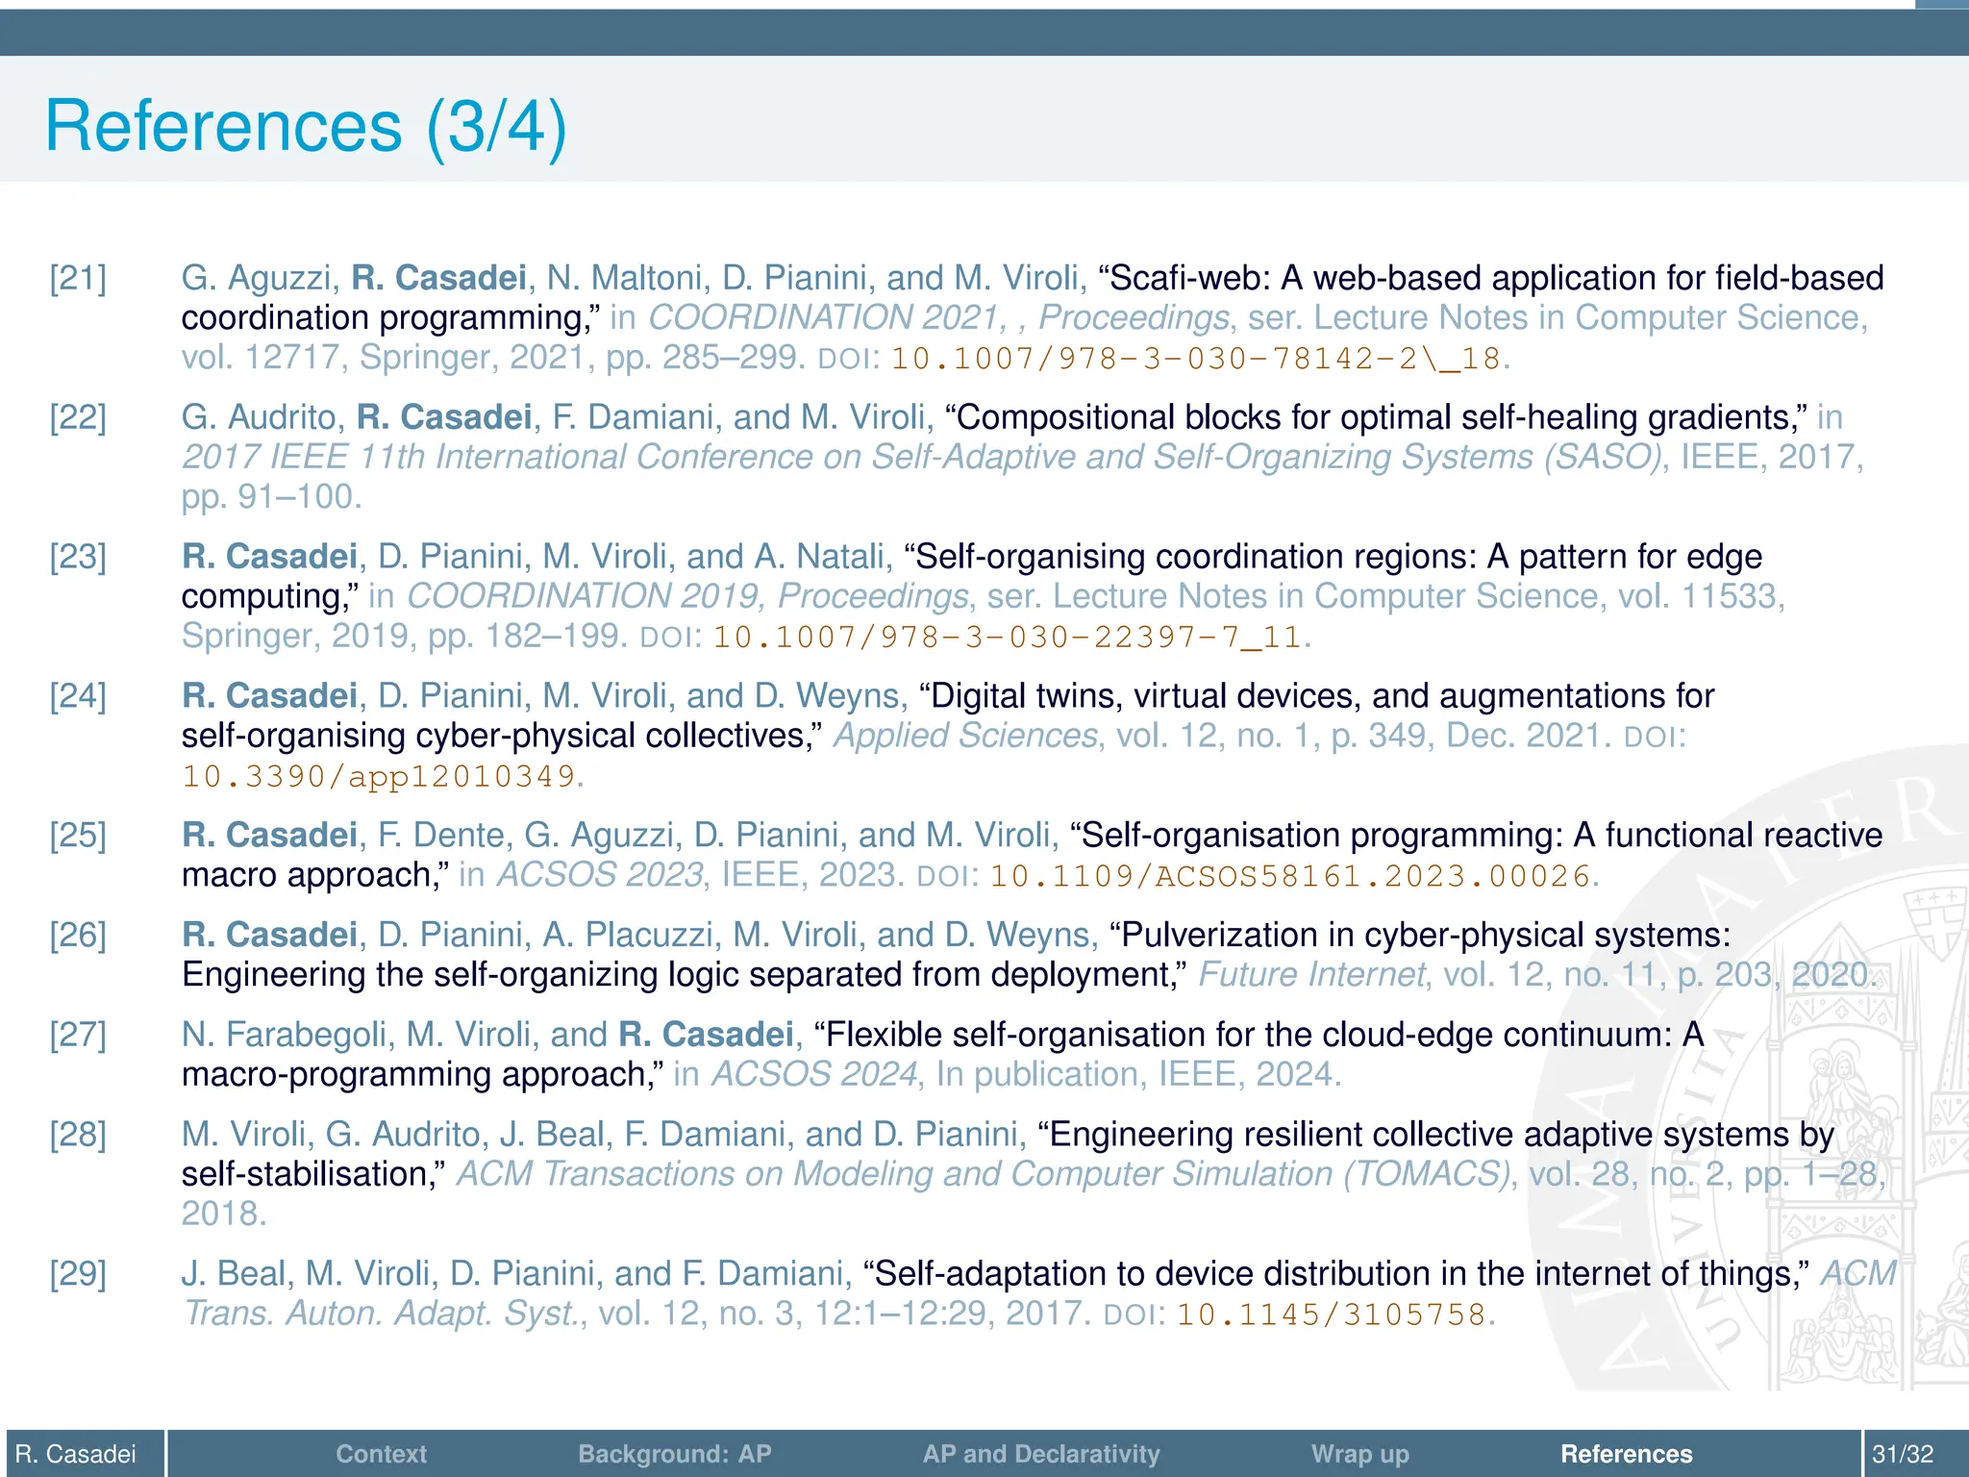Click the Self-organisation programming paper title
The image size is (1969, 1477).
(x=1033, y=855)
